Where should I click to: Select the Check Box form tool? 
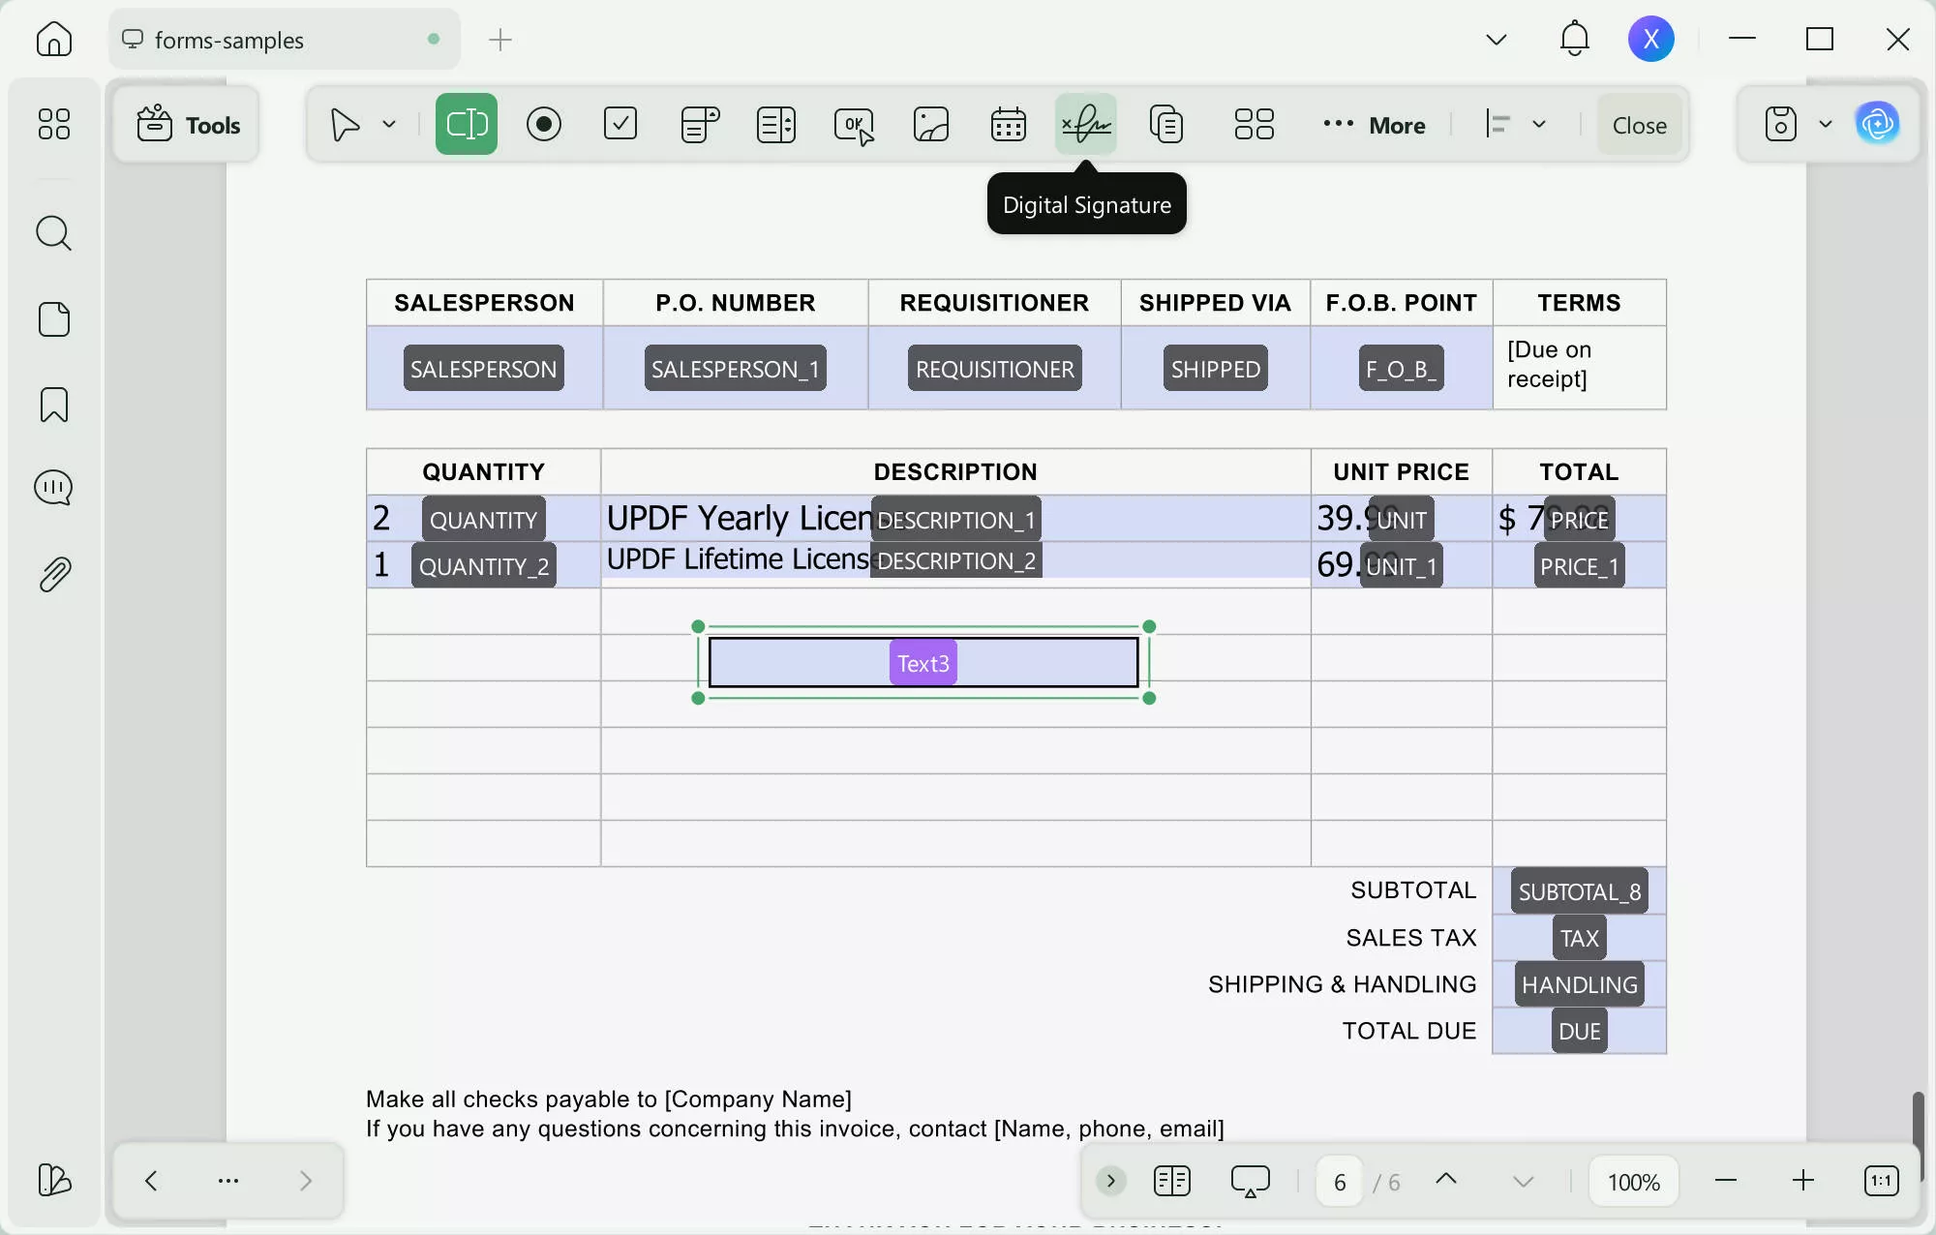(x=620, y=124)
